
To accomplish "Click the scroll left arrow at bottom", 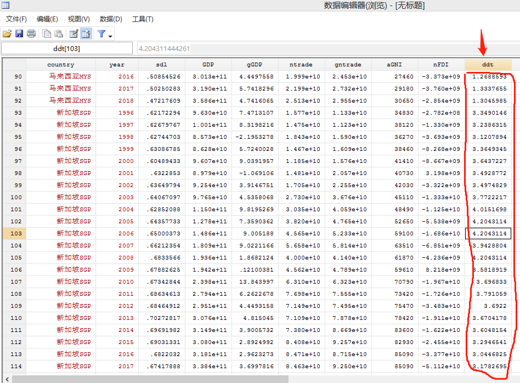I will (x=7, y=379).
